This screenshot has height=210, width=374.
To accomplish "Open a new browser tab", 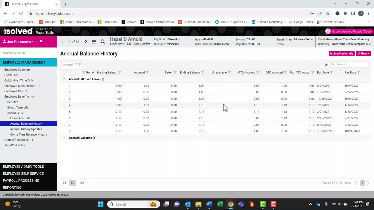I will (66, 4).
